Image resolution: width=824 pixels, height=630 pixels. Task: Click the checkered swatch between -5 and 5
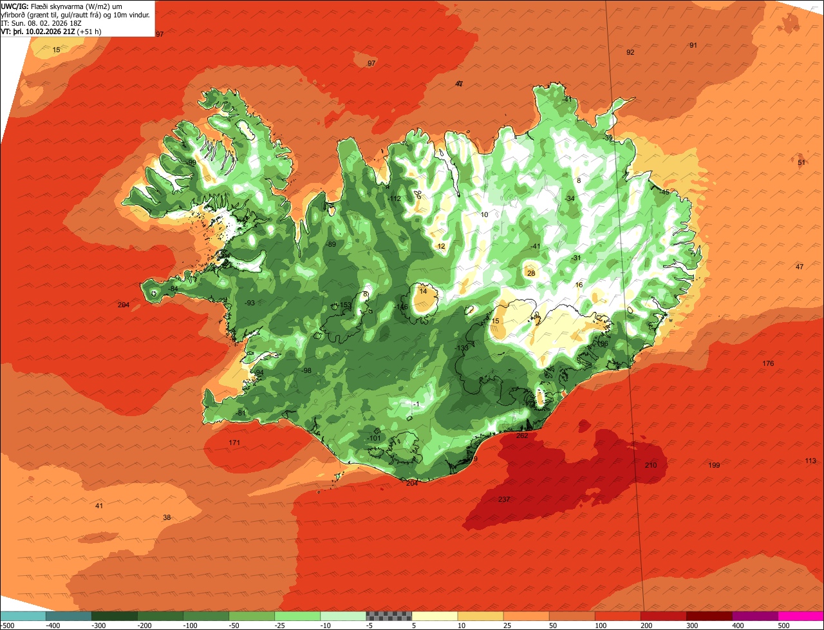point(389,616)
